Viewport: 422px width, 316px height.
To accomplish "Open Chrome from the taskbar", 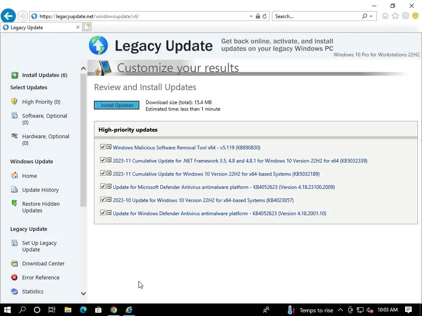I will click(x=114, y=310).
